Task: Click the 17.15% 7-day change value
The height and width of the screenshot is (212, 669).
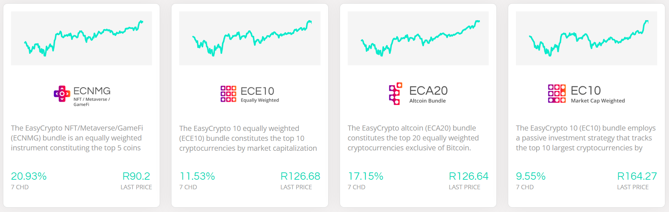Action: coord(366,176)
